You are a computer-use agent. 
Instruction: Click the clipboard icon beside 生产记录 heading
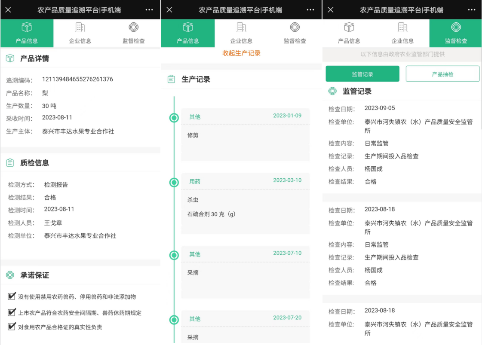pos(171,79)
